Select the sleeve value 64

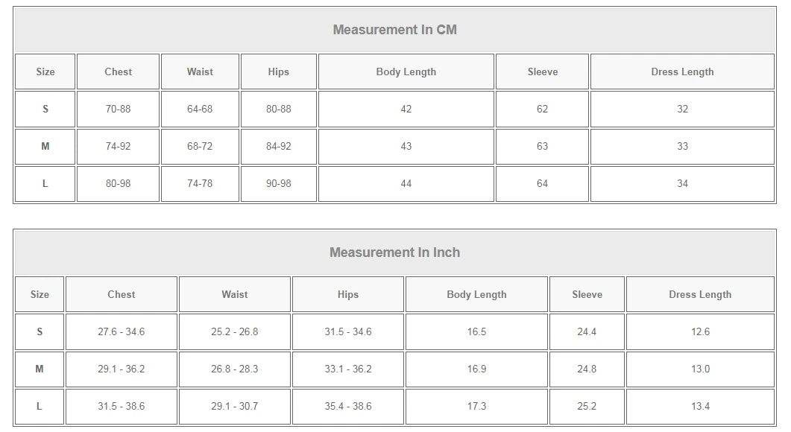tap(542, 183)
